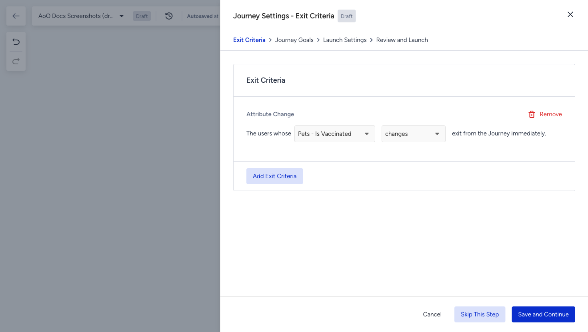588x332 pixels.
Task: Click the red trash icon
Action: tap(532, 114)
